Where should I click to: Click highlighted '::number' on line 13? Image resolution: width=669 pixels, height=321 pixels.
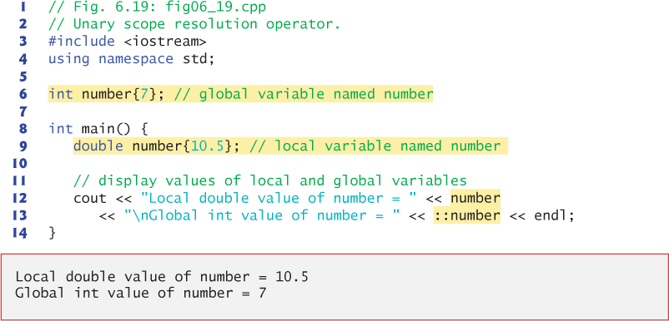467,215
